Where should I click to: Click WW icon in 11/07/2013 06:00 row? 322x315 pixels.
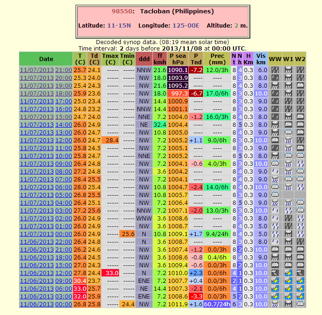275,187
